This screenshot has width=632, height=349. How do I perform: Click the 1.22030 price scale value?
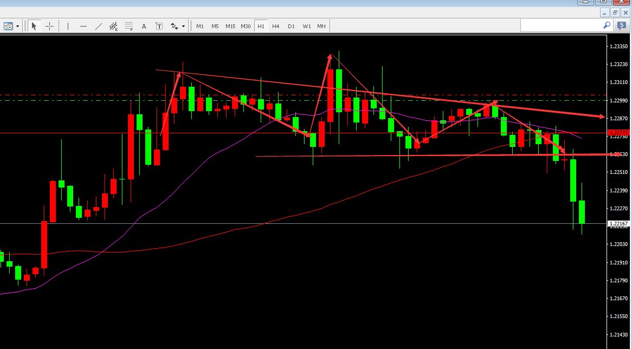618,244
